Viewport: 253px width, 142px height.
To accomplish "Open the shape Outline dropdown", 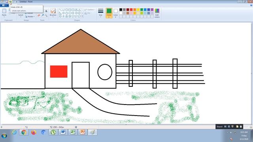I will point(90,9).
